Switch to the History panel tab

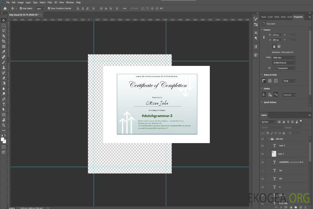pyautogui.click(x=283, y=17)
